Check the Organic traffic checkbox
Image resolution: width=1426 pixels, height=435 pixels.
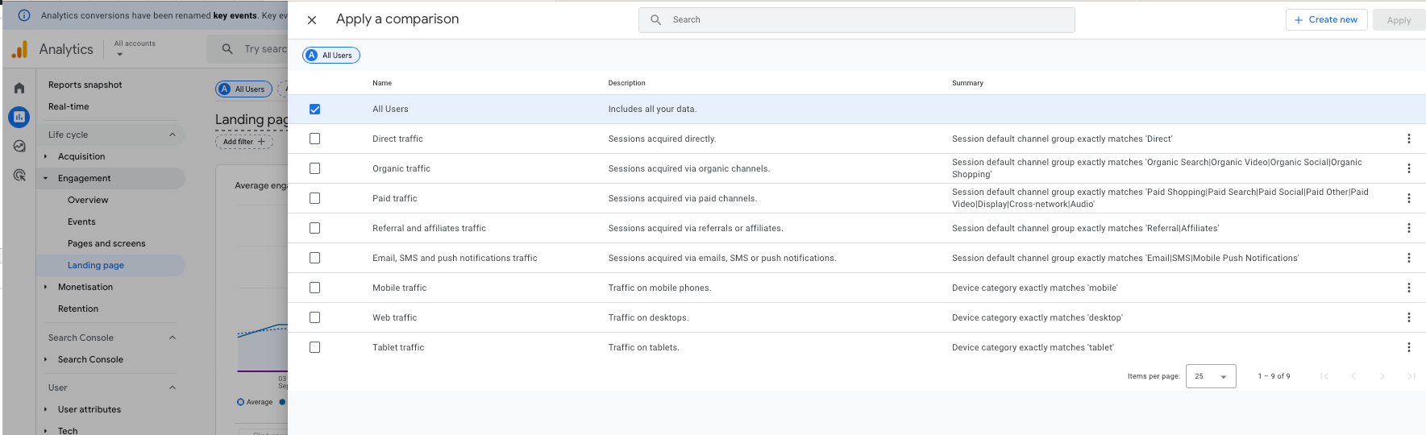(x=314, y=168)
